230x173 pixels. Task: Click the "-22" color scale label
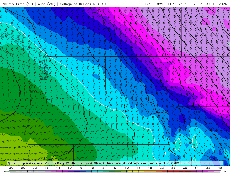(33, 168)
